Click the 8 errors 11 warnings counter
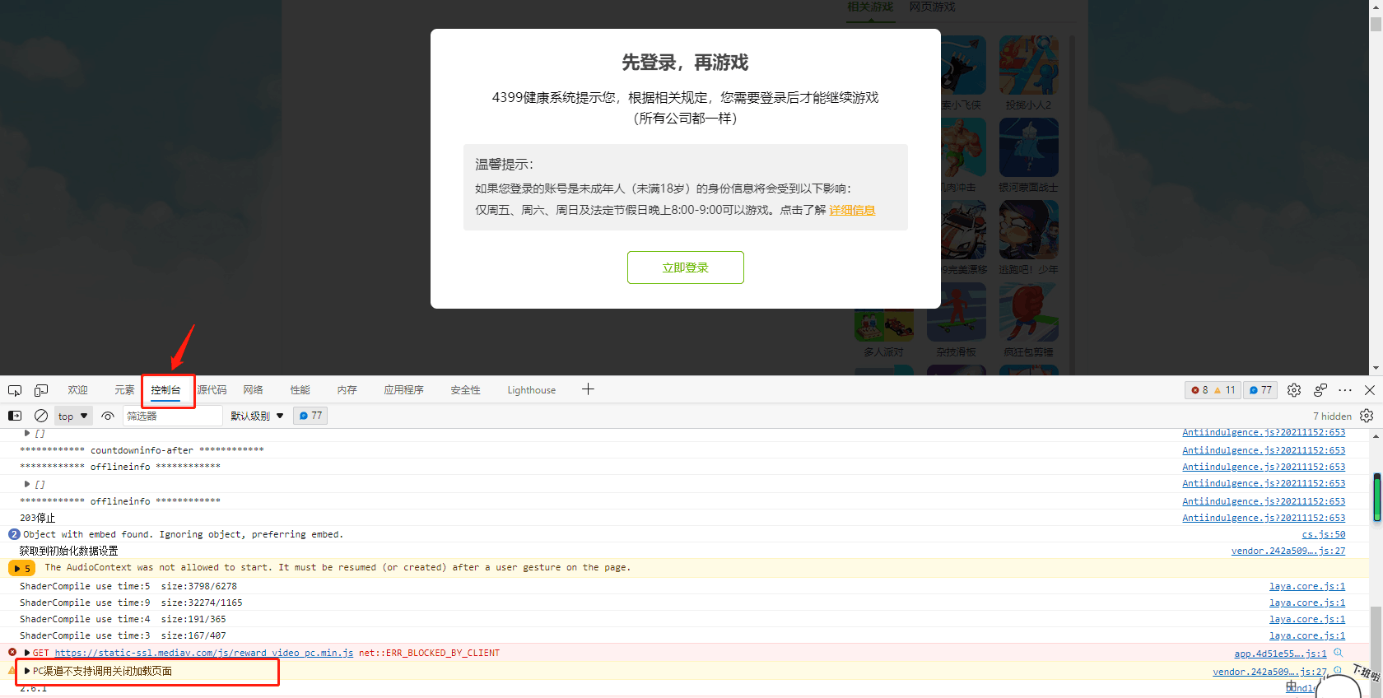 1213,390
